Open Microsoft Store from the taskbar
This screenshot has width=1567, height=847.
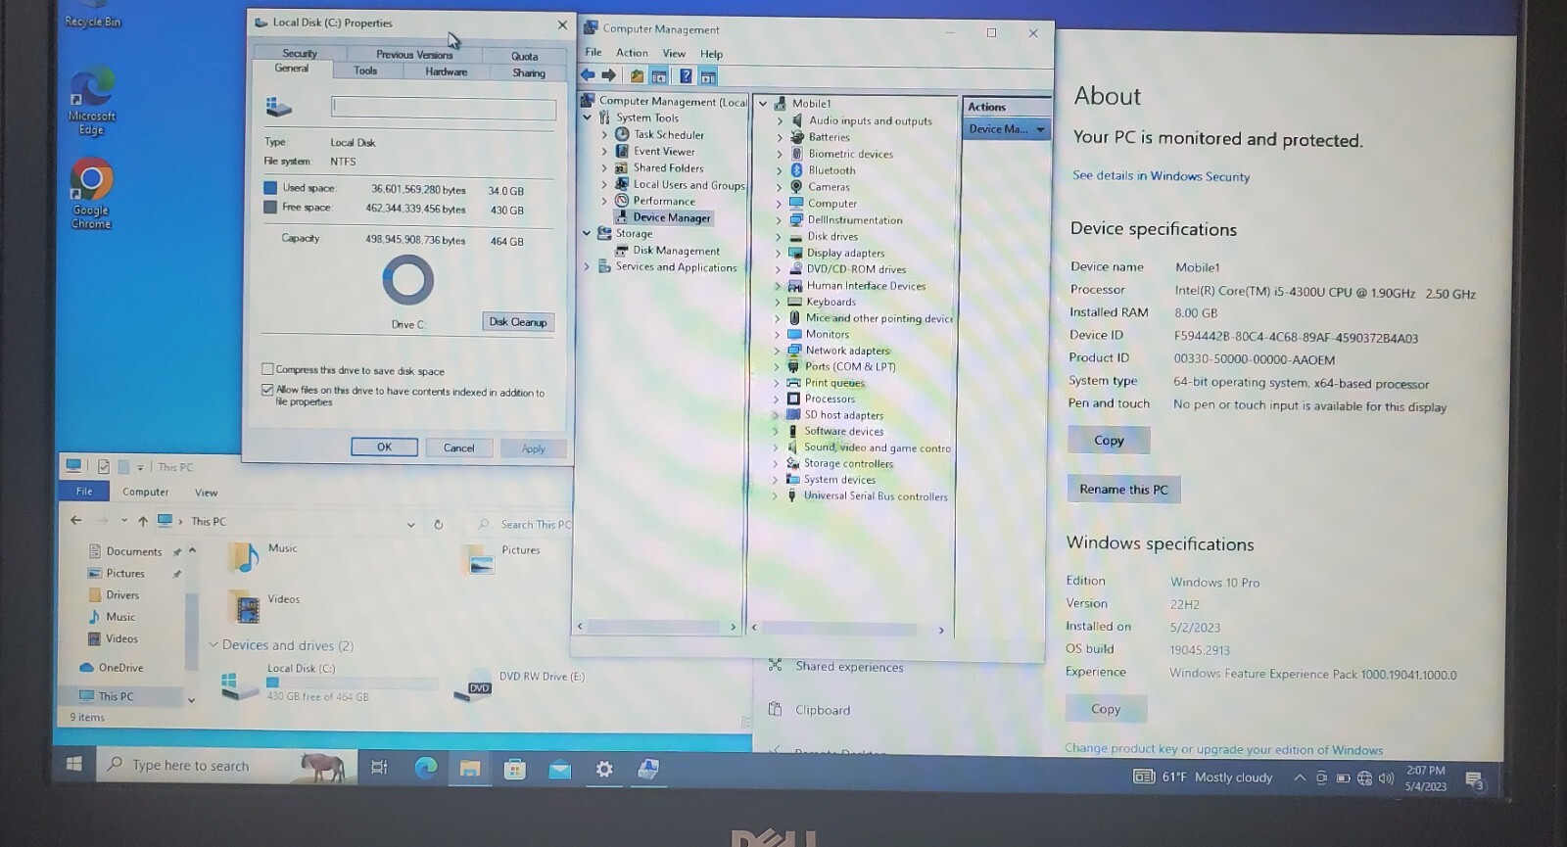pyautogui.click(x=515, y=770)
